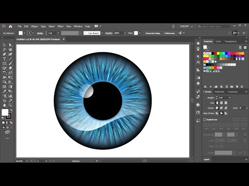The height and width of the screenshot is (186, 249).
Task: Select the Column Graph tool
Action: (x=10, y=96)
